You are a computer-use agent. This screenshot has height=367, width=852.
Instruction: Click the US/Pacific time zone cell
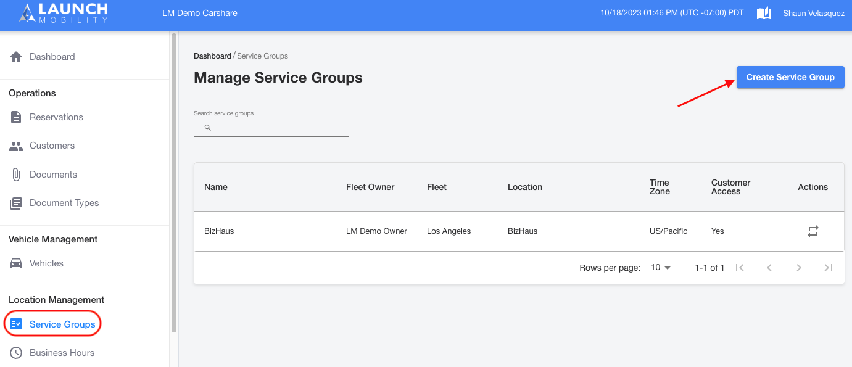(x=668, y=231)
